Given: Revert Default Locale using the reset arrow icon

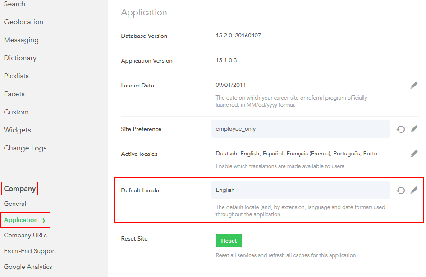Looking at the screenshot, I should click(x=400, y=191).
